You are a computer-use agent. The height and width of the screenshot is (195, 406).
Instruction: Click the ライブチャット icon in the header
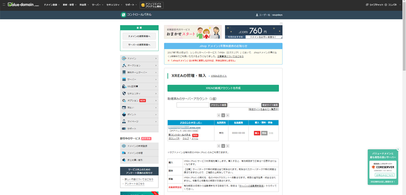[x=367, y=4]
